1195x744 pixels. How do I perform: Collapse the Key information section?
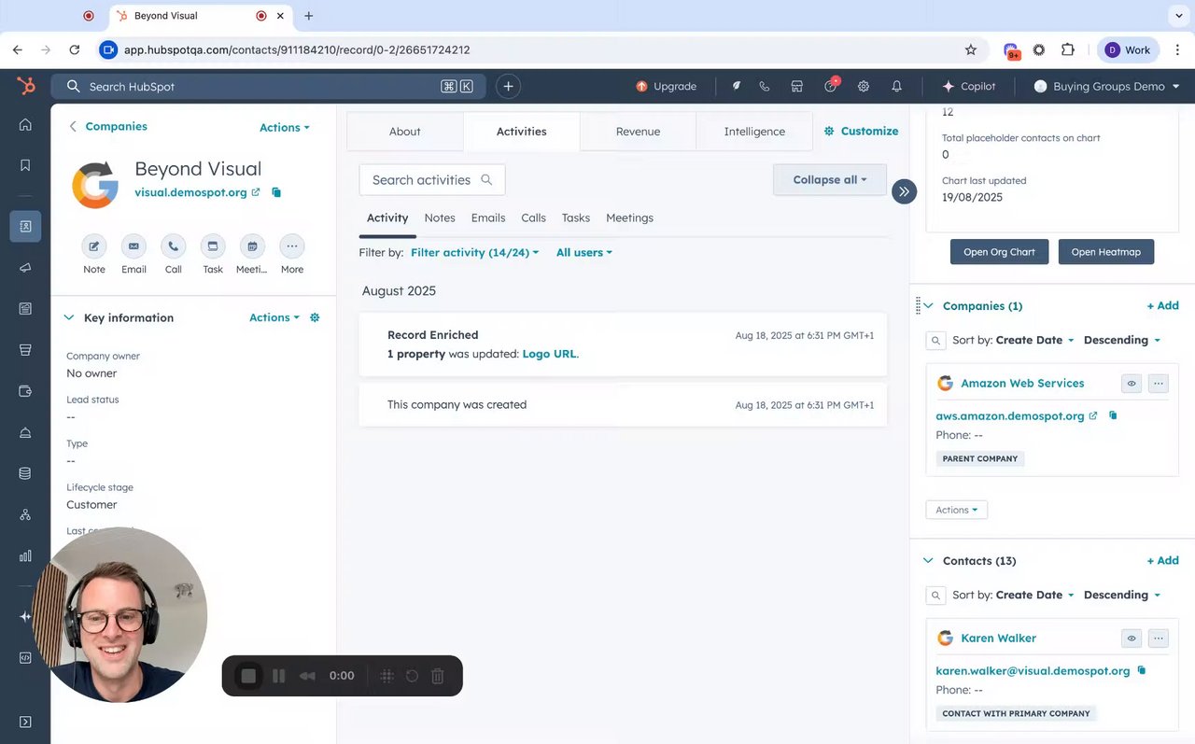click(x=68, y=317)
